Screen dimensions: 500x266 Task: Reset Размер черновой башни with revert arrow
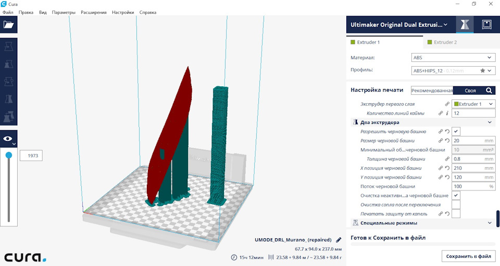[447, 141]
